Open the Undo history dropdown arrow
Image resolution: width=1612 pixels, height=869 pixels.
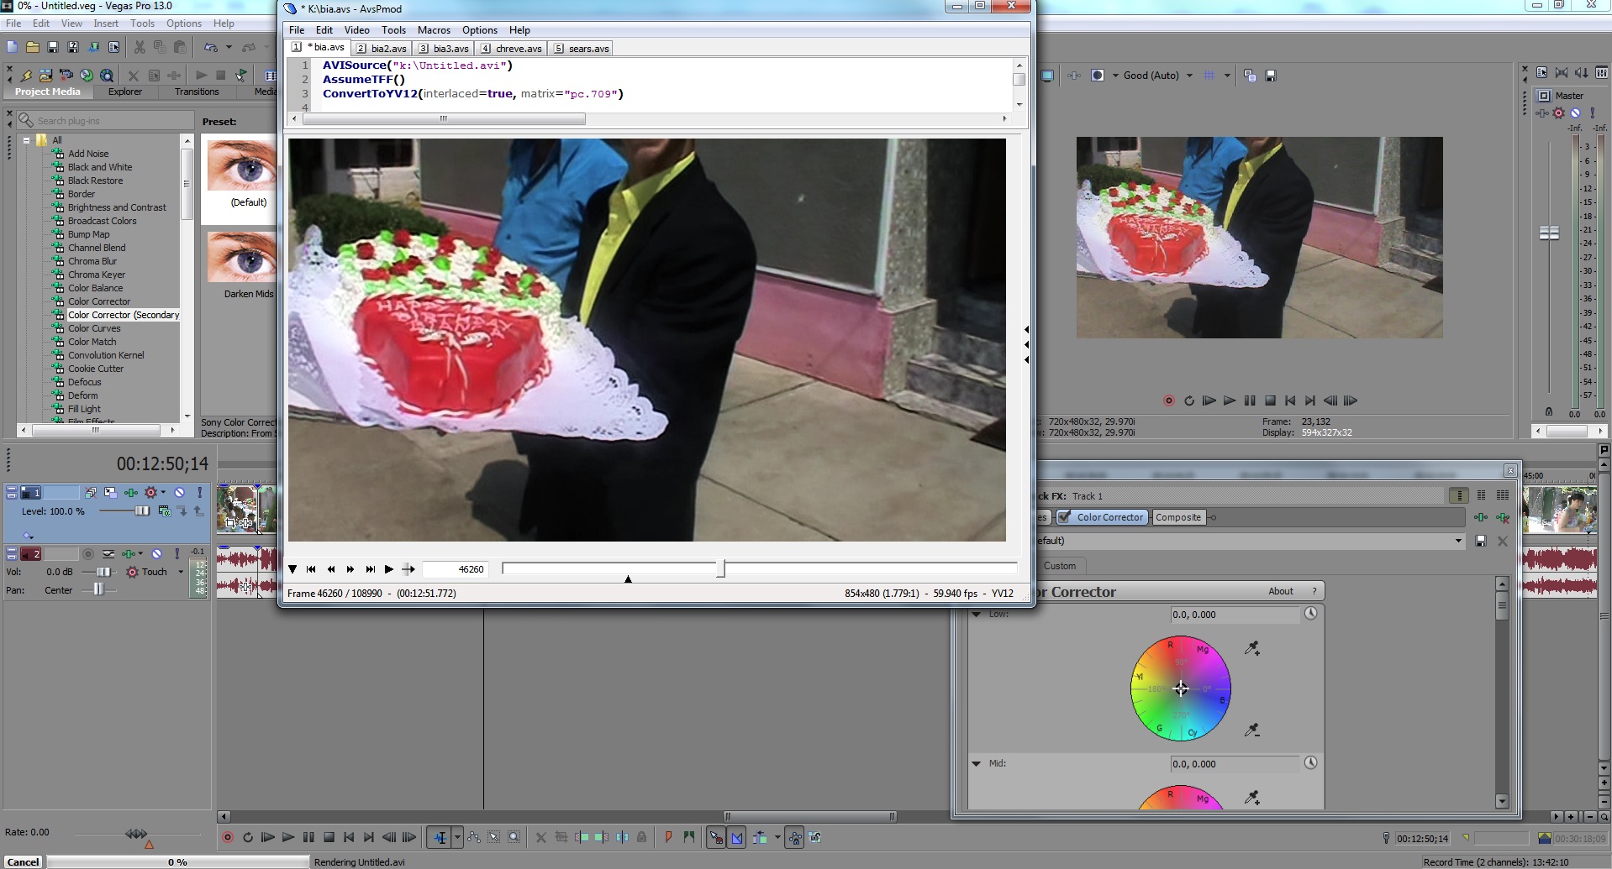pyautogui.click(x=229, y=47)
